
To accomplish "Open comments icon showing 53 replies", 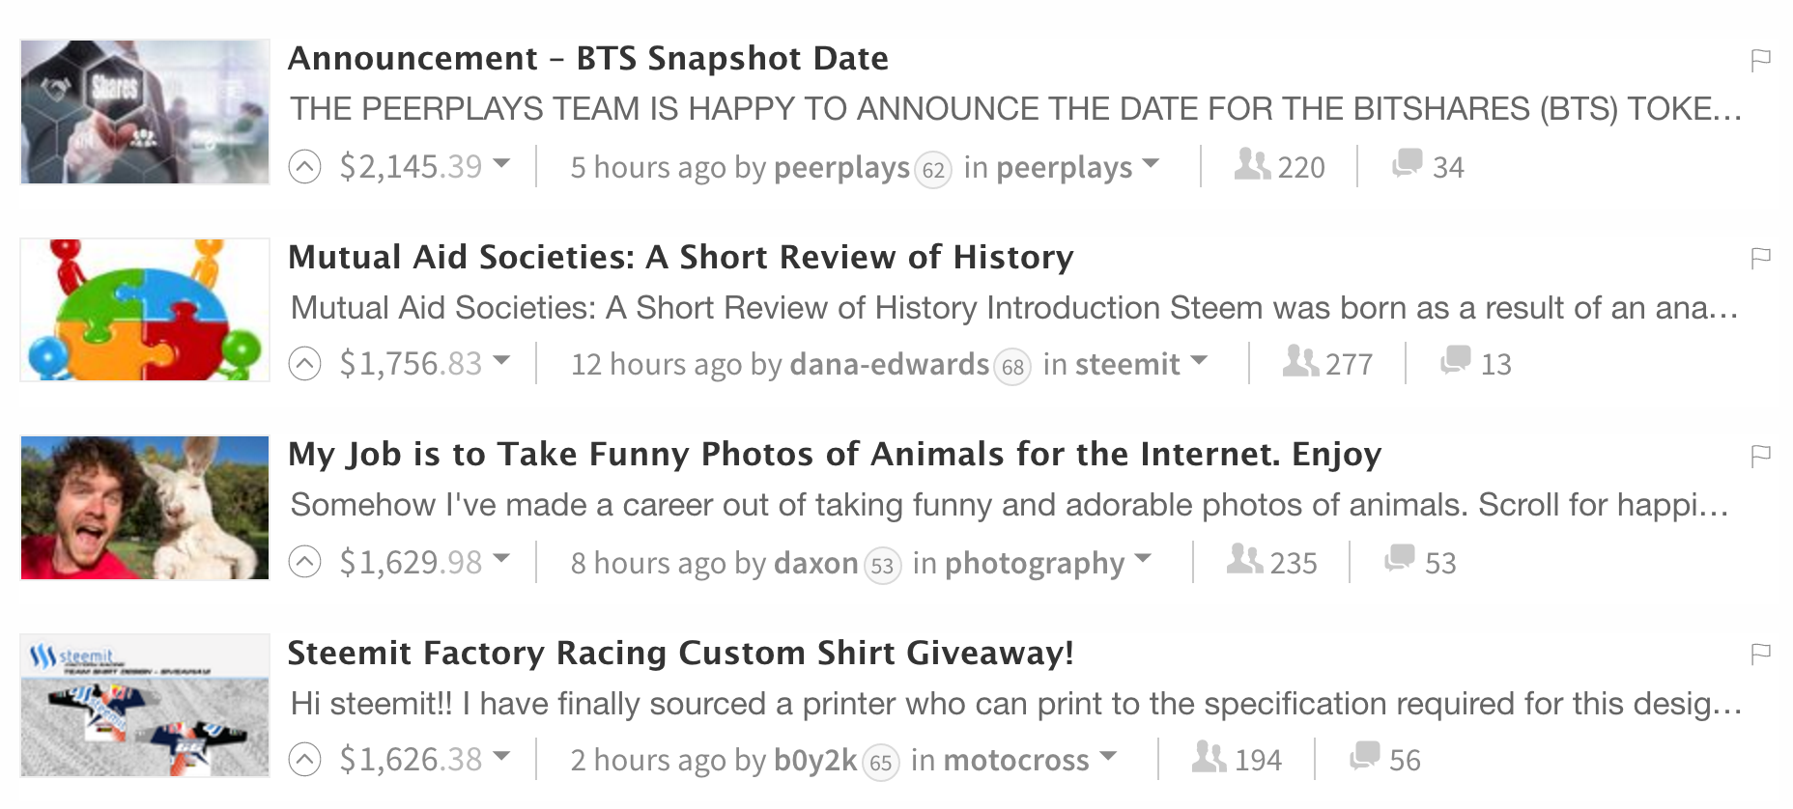I will click(1399, 559).
